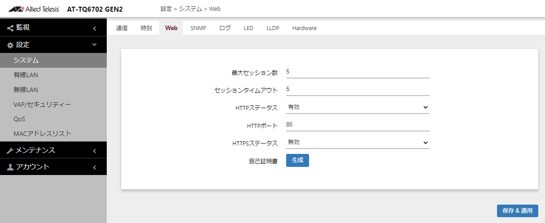Viewport: 545px width, 223px height.
Task: Click the 保存 & 適用 button
Action: pos(517,211)
